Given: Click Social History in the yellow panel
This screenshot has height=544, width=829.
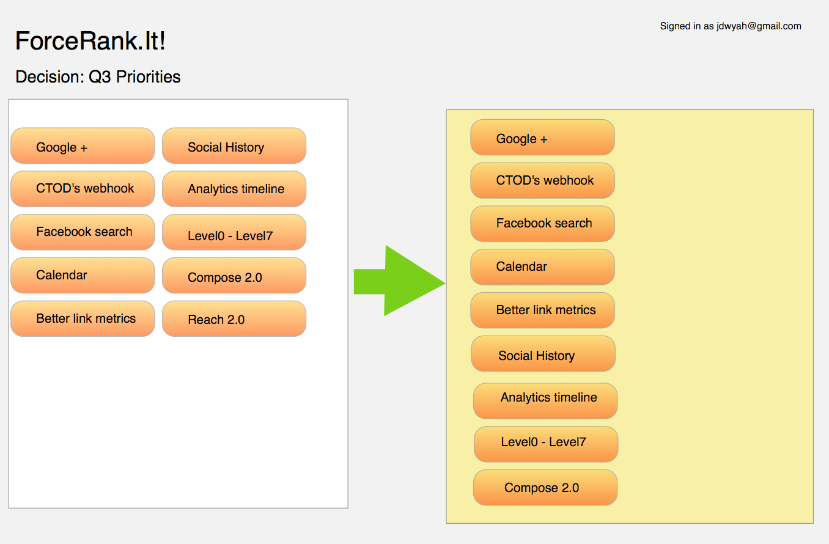Looking at the screenshot, I should click(543, 354).
